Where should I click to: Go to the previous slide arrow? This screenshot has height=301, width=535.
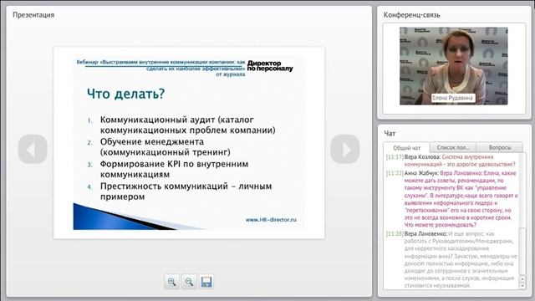pos(33,149)
